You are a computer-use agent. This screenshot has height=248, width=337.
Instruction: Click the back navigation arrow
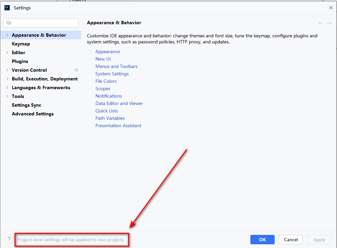321,23
